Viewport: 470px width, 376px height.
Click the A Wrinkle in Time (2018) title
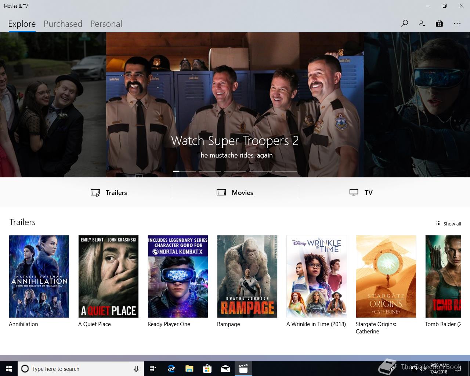316,324
